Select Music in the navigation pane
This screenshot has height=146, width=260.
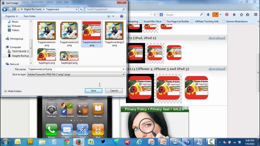point(13,21)
